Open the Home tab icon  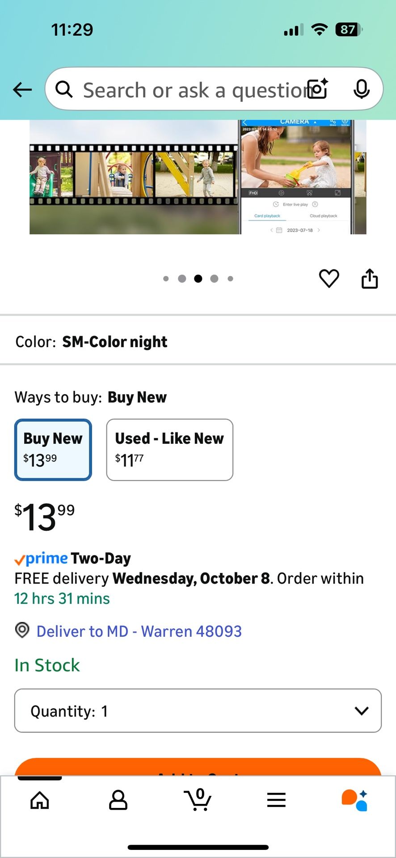coord(40,800)
